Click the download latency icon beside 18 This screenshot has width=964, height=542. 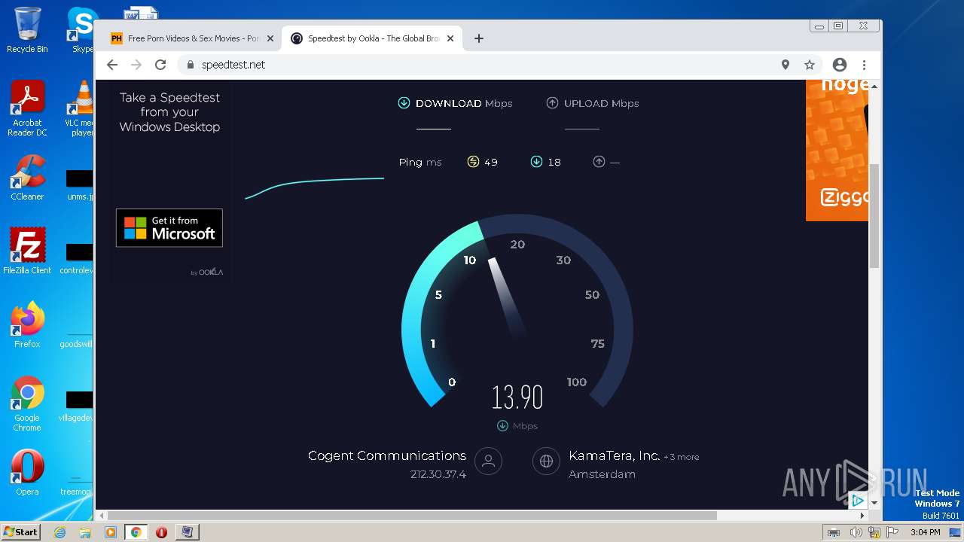[x=536, y=162]
